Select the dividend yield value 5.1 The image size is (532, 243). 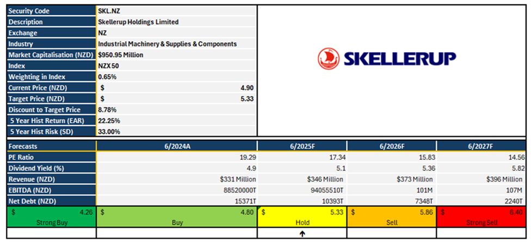click(302, 168)
